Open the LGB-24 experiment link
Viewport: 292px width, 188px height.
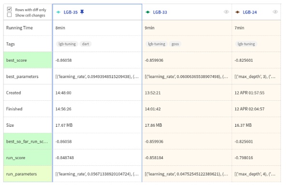coord(250,12)
